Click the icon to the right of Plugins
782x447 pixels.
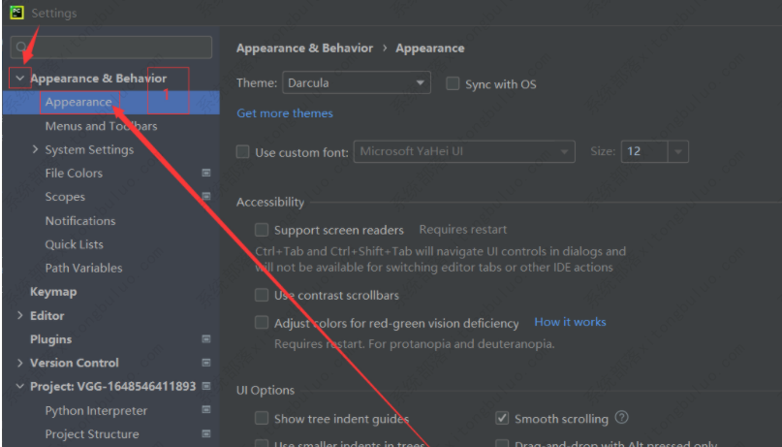[x=205, y=339]
